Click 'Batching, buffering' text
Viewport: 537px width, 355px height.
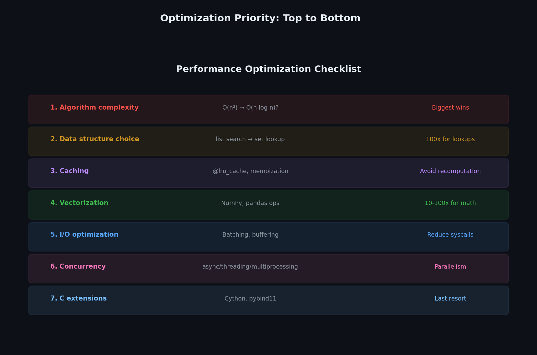click(x=250, y=235)
